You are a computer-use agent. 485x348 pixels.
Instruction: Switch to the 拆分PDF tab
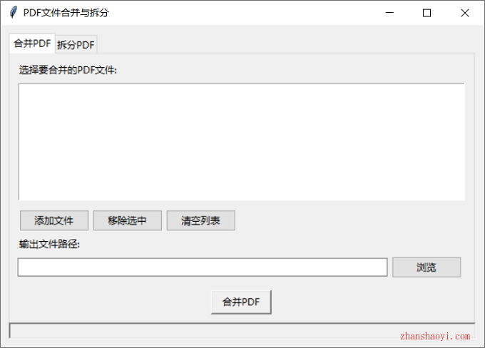pyautogui.click(x=76, y=44)
